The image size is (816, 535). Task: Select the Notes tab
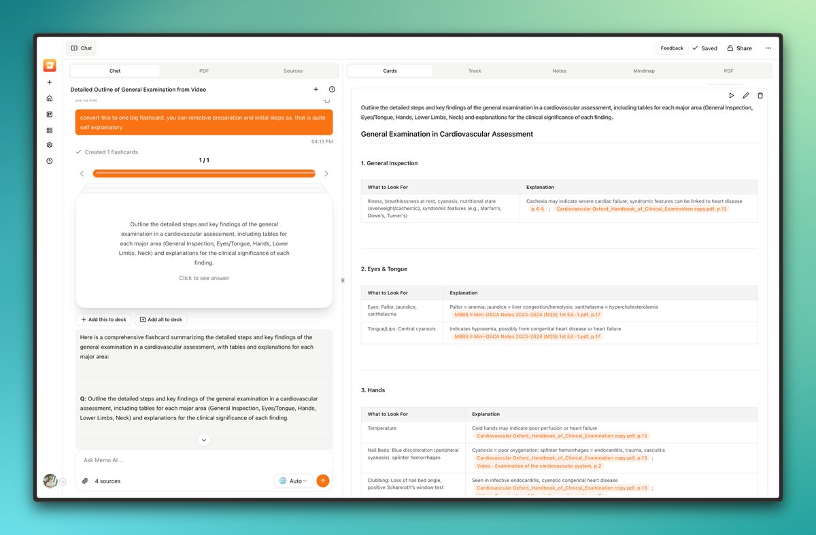coord(559,71)
